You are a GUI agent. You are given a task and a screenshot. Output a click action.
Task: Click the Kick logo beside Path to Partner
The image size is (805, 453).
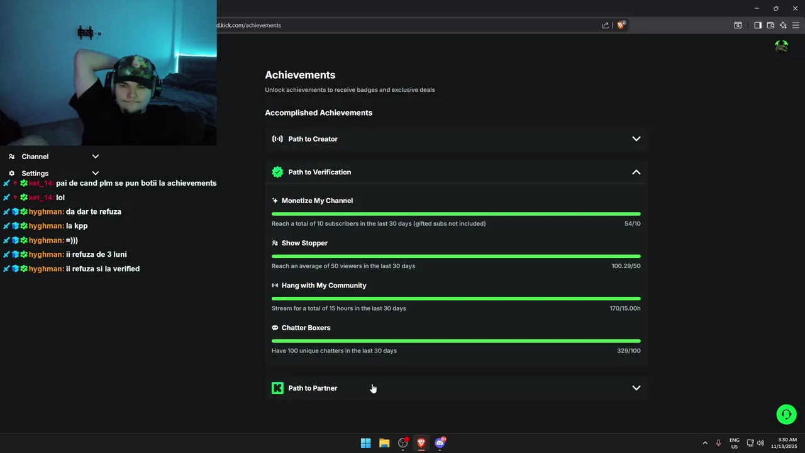click(x=277, y=388)
